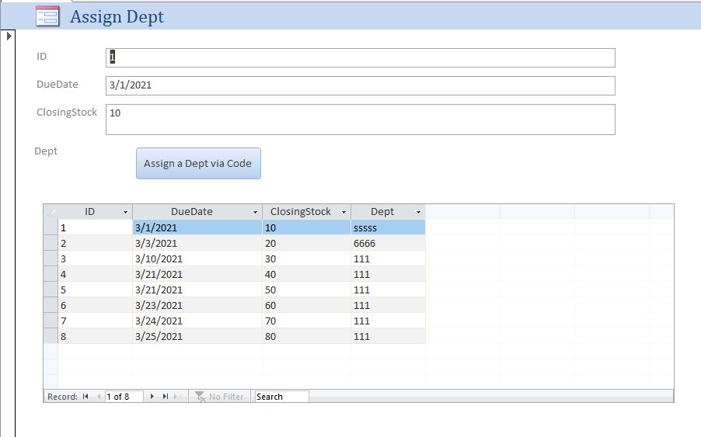Click the Dept cell in row with ID 3
The height and width of the screenshot is (437, 701).
(x=388, y=258)
